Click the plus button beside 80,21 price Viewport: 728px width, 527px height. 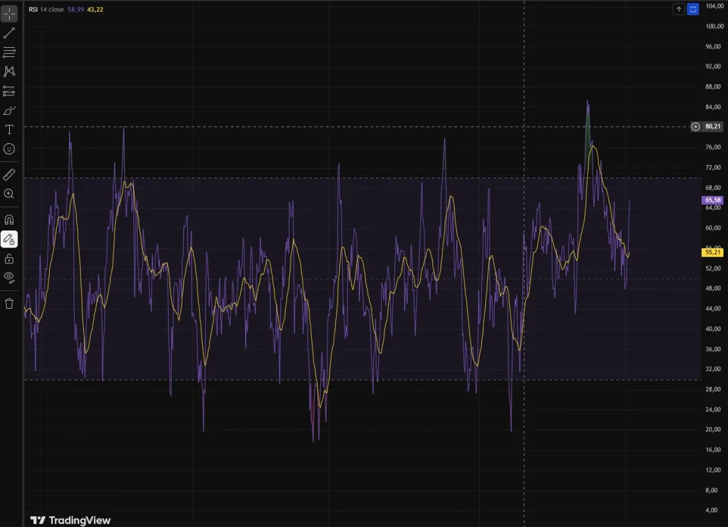(x=696, y=127)
